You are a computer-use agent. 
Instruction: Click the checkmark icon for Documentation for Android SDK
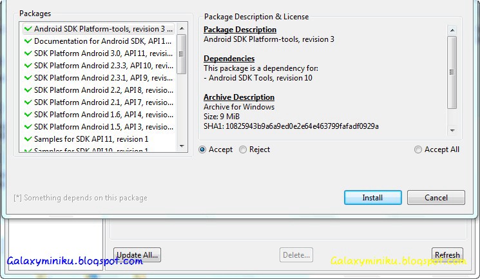28,41
